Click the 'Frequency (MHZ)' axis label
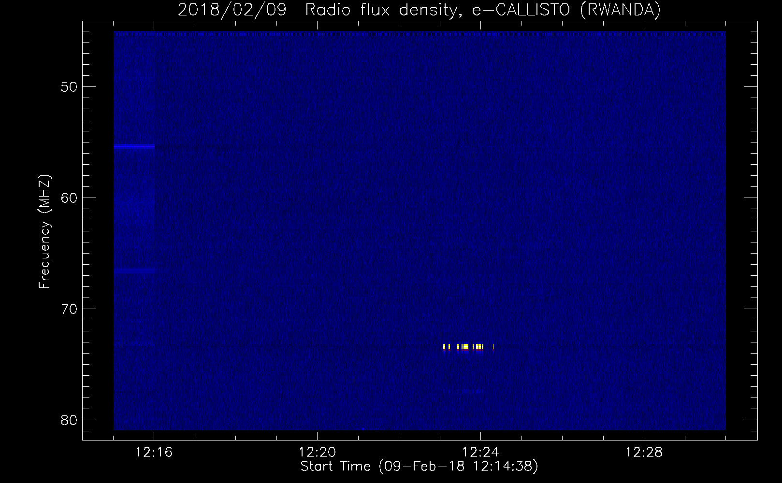The height and width of the screenshot is (483, 782). [x=44, y=231]
